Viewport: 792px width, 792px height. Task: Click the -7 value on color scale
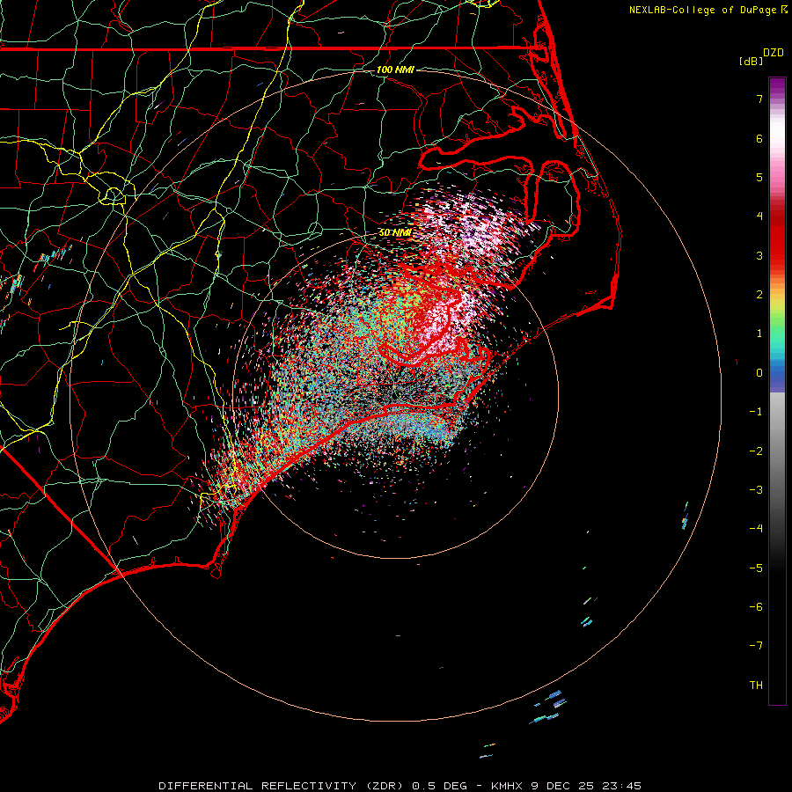click(x=756, y=646)
